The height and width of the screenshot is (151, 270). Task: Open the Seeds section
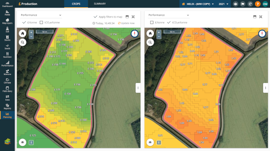[x=7, y=47]
